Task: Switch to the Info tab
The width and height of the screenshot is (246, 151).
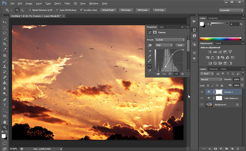Action: pos(162,27)
